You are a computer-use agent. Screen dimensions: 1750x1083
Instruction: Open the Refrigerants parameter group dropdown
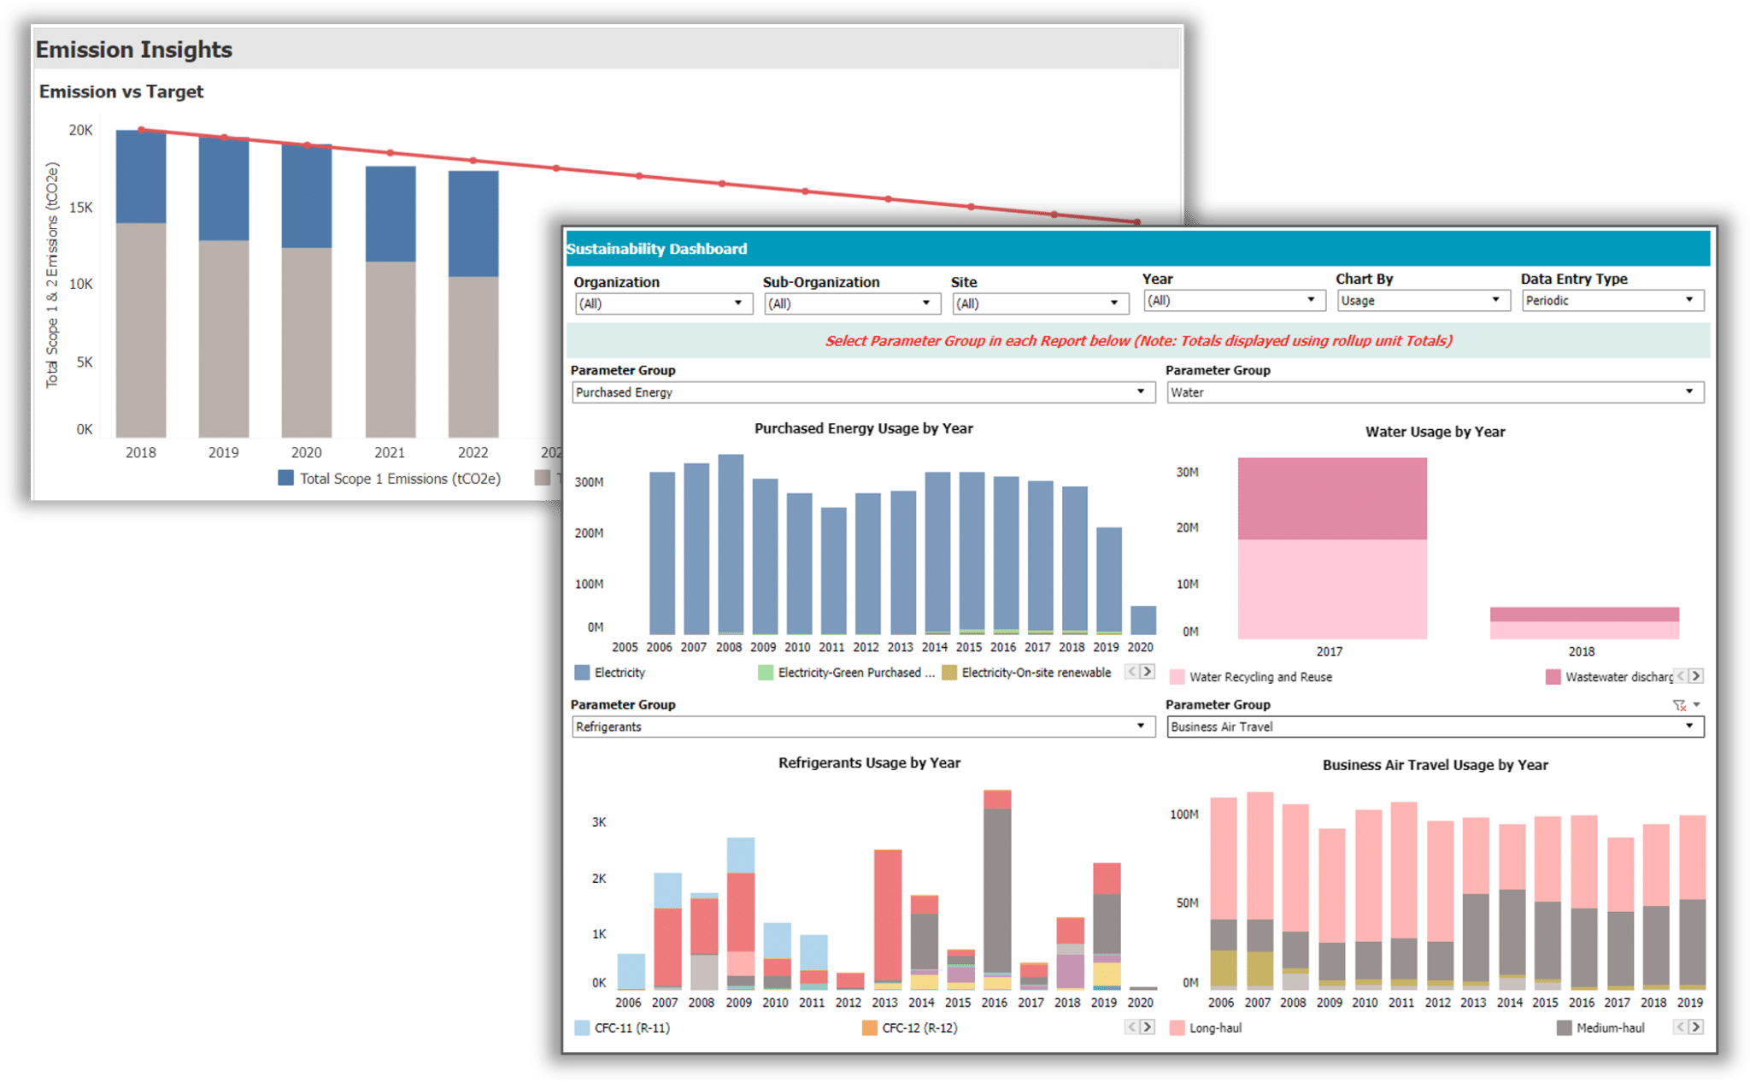[x=863, y=727]
